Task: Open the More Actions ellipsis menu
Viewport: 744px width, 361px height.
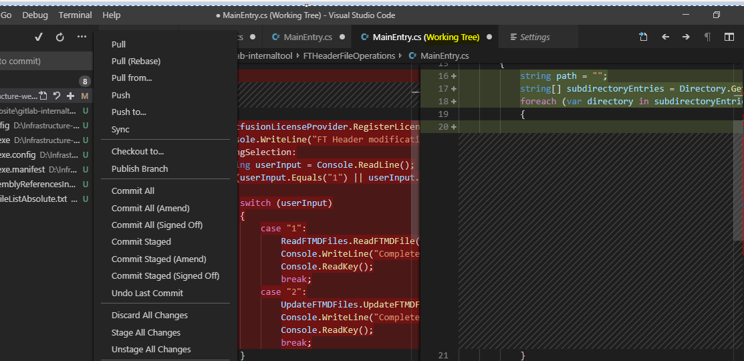Action: [x=82, y=37]
